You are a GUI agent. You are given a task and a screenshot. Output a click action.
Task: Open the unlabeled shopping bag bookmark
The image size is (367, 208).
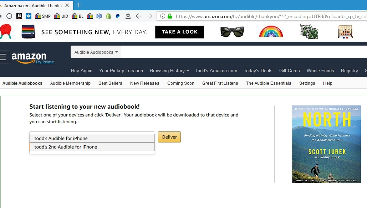tap(90, 16)
